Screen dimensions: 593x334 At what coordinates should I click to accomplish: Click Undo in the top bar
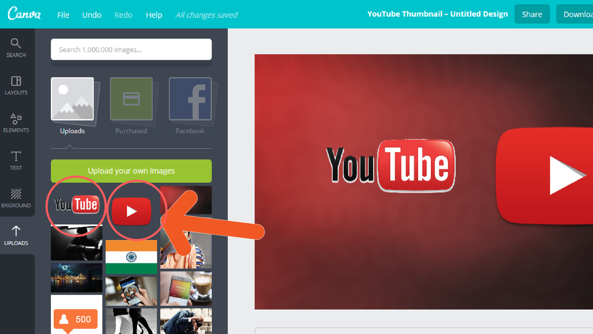tap(92, 15)
